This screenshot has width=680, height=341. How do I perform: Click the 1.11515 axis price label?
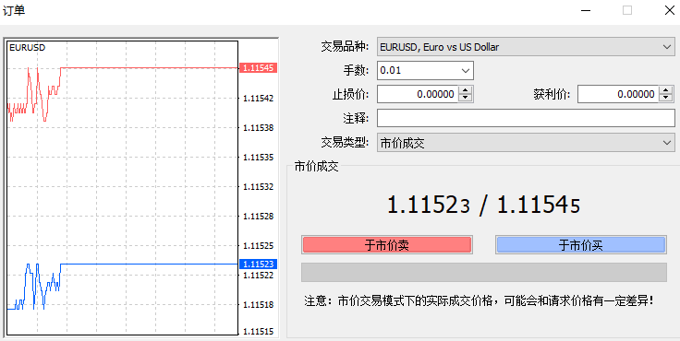[259, 332]
